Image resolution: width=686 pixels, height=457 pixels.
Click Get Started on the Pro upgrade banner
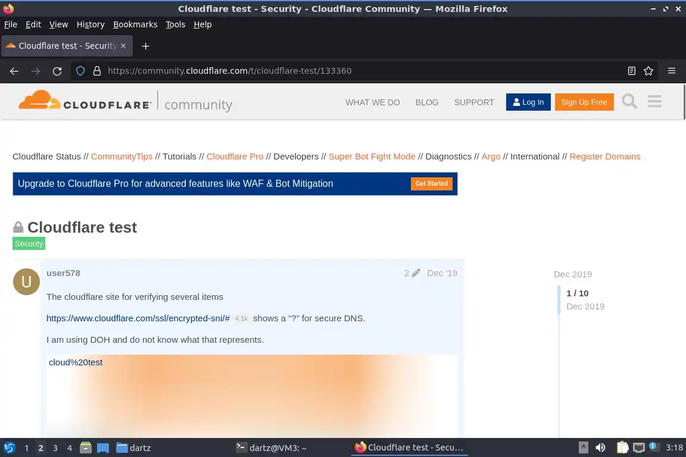tap(431, 184)
